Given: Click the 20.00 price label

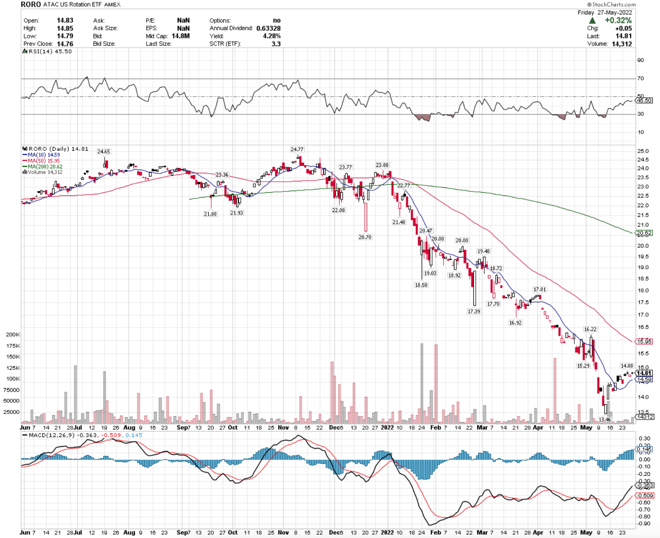Looking at the screenshot, I should (462, 240).
